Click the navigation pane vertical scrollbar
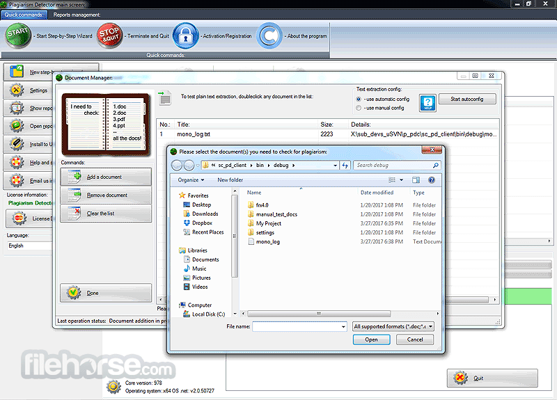557x400 pixels. pyautogui.click(x=235, y=236)
